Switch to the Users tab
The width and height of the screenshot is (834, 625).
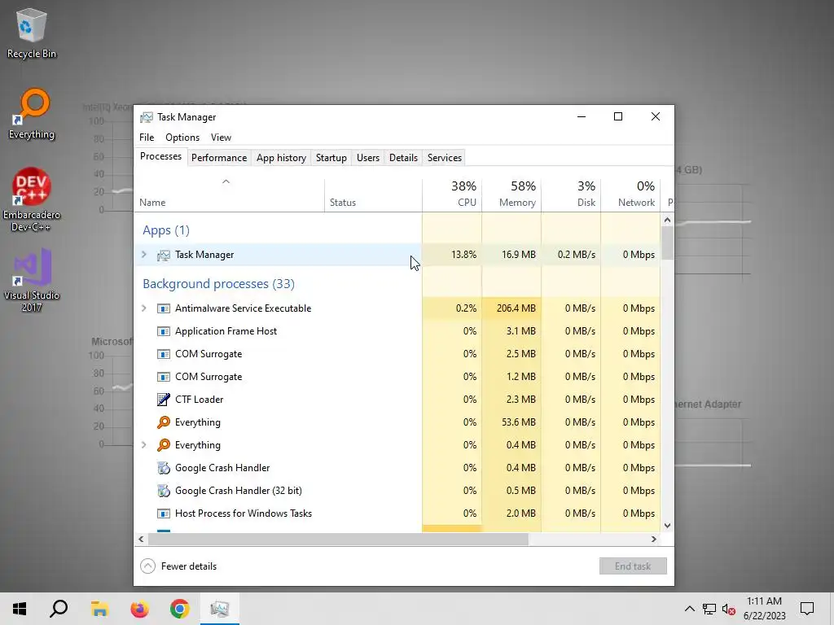pos(368,158)
